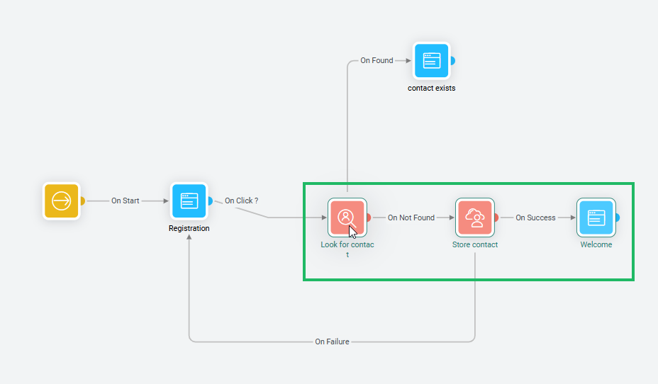The image size is (658, 384).
Task: Select the On Failure connection label
Action: (332, 341)
